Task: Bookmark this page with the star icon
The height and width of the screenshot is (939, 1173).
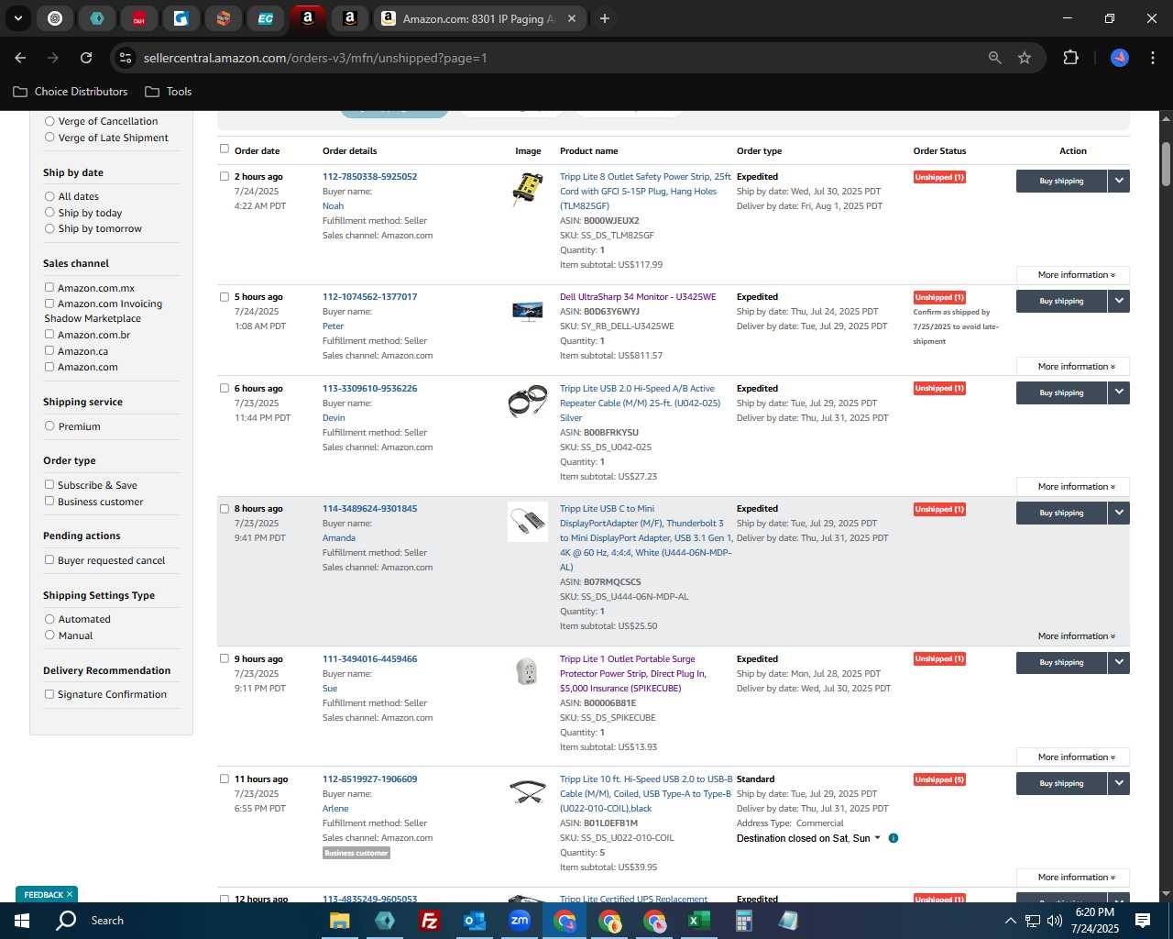Action: tap(1025, 58)
